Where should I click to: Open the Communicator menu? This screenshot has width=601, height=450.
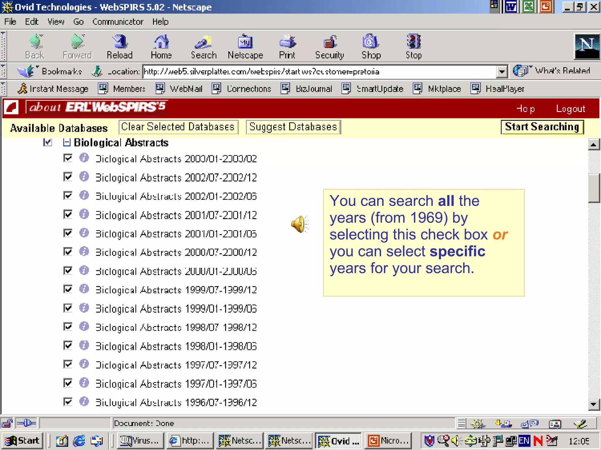118,22
